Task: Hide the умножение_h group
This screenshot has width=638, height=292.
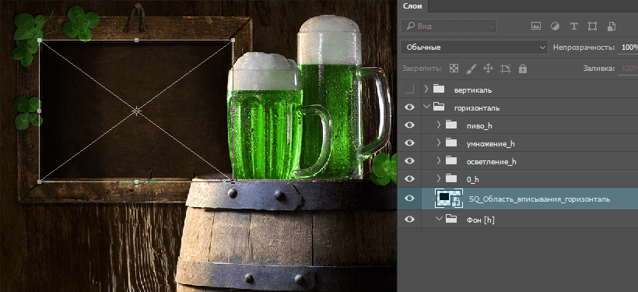Action: pyautogui.click(x=409, y=143)
